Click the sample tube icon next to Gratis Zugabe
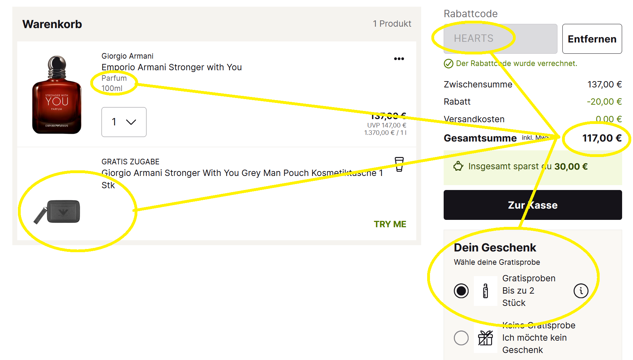 (399, 164)
